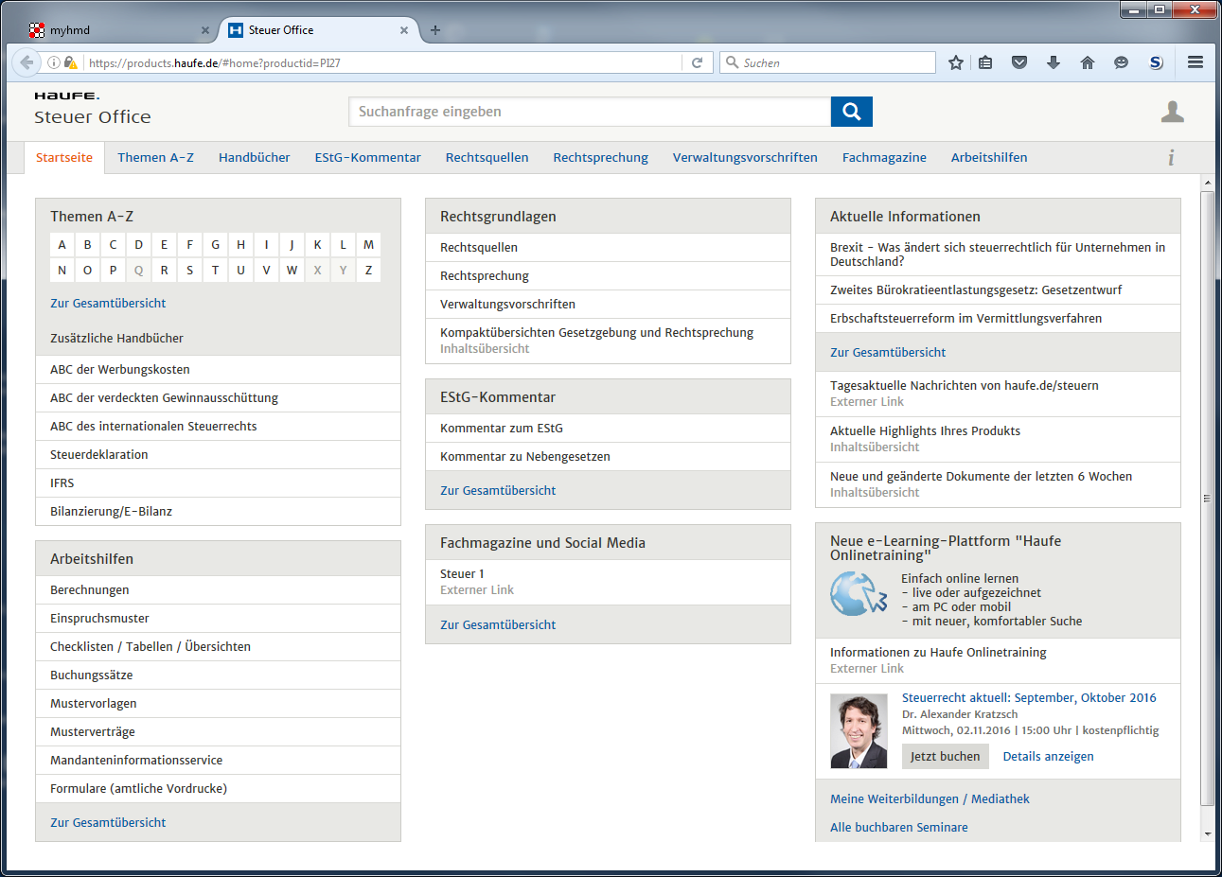Click the browser back arrow button
This screenshot has width=1222, height=877.
coord(27,62)
